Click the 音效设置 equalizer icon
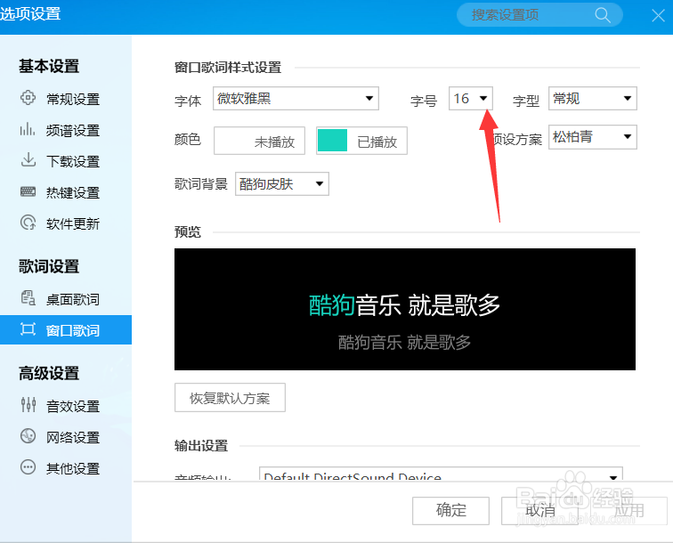 28,404
